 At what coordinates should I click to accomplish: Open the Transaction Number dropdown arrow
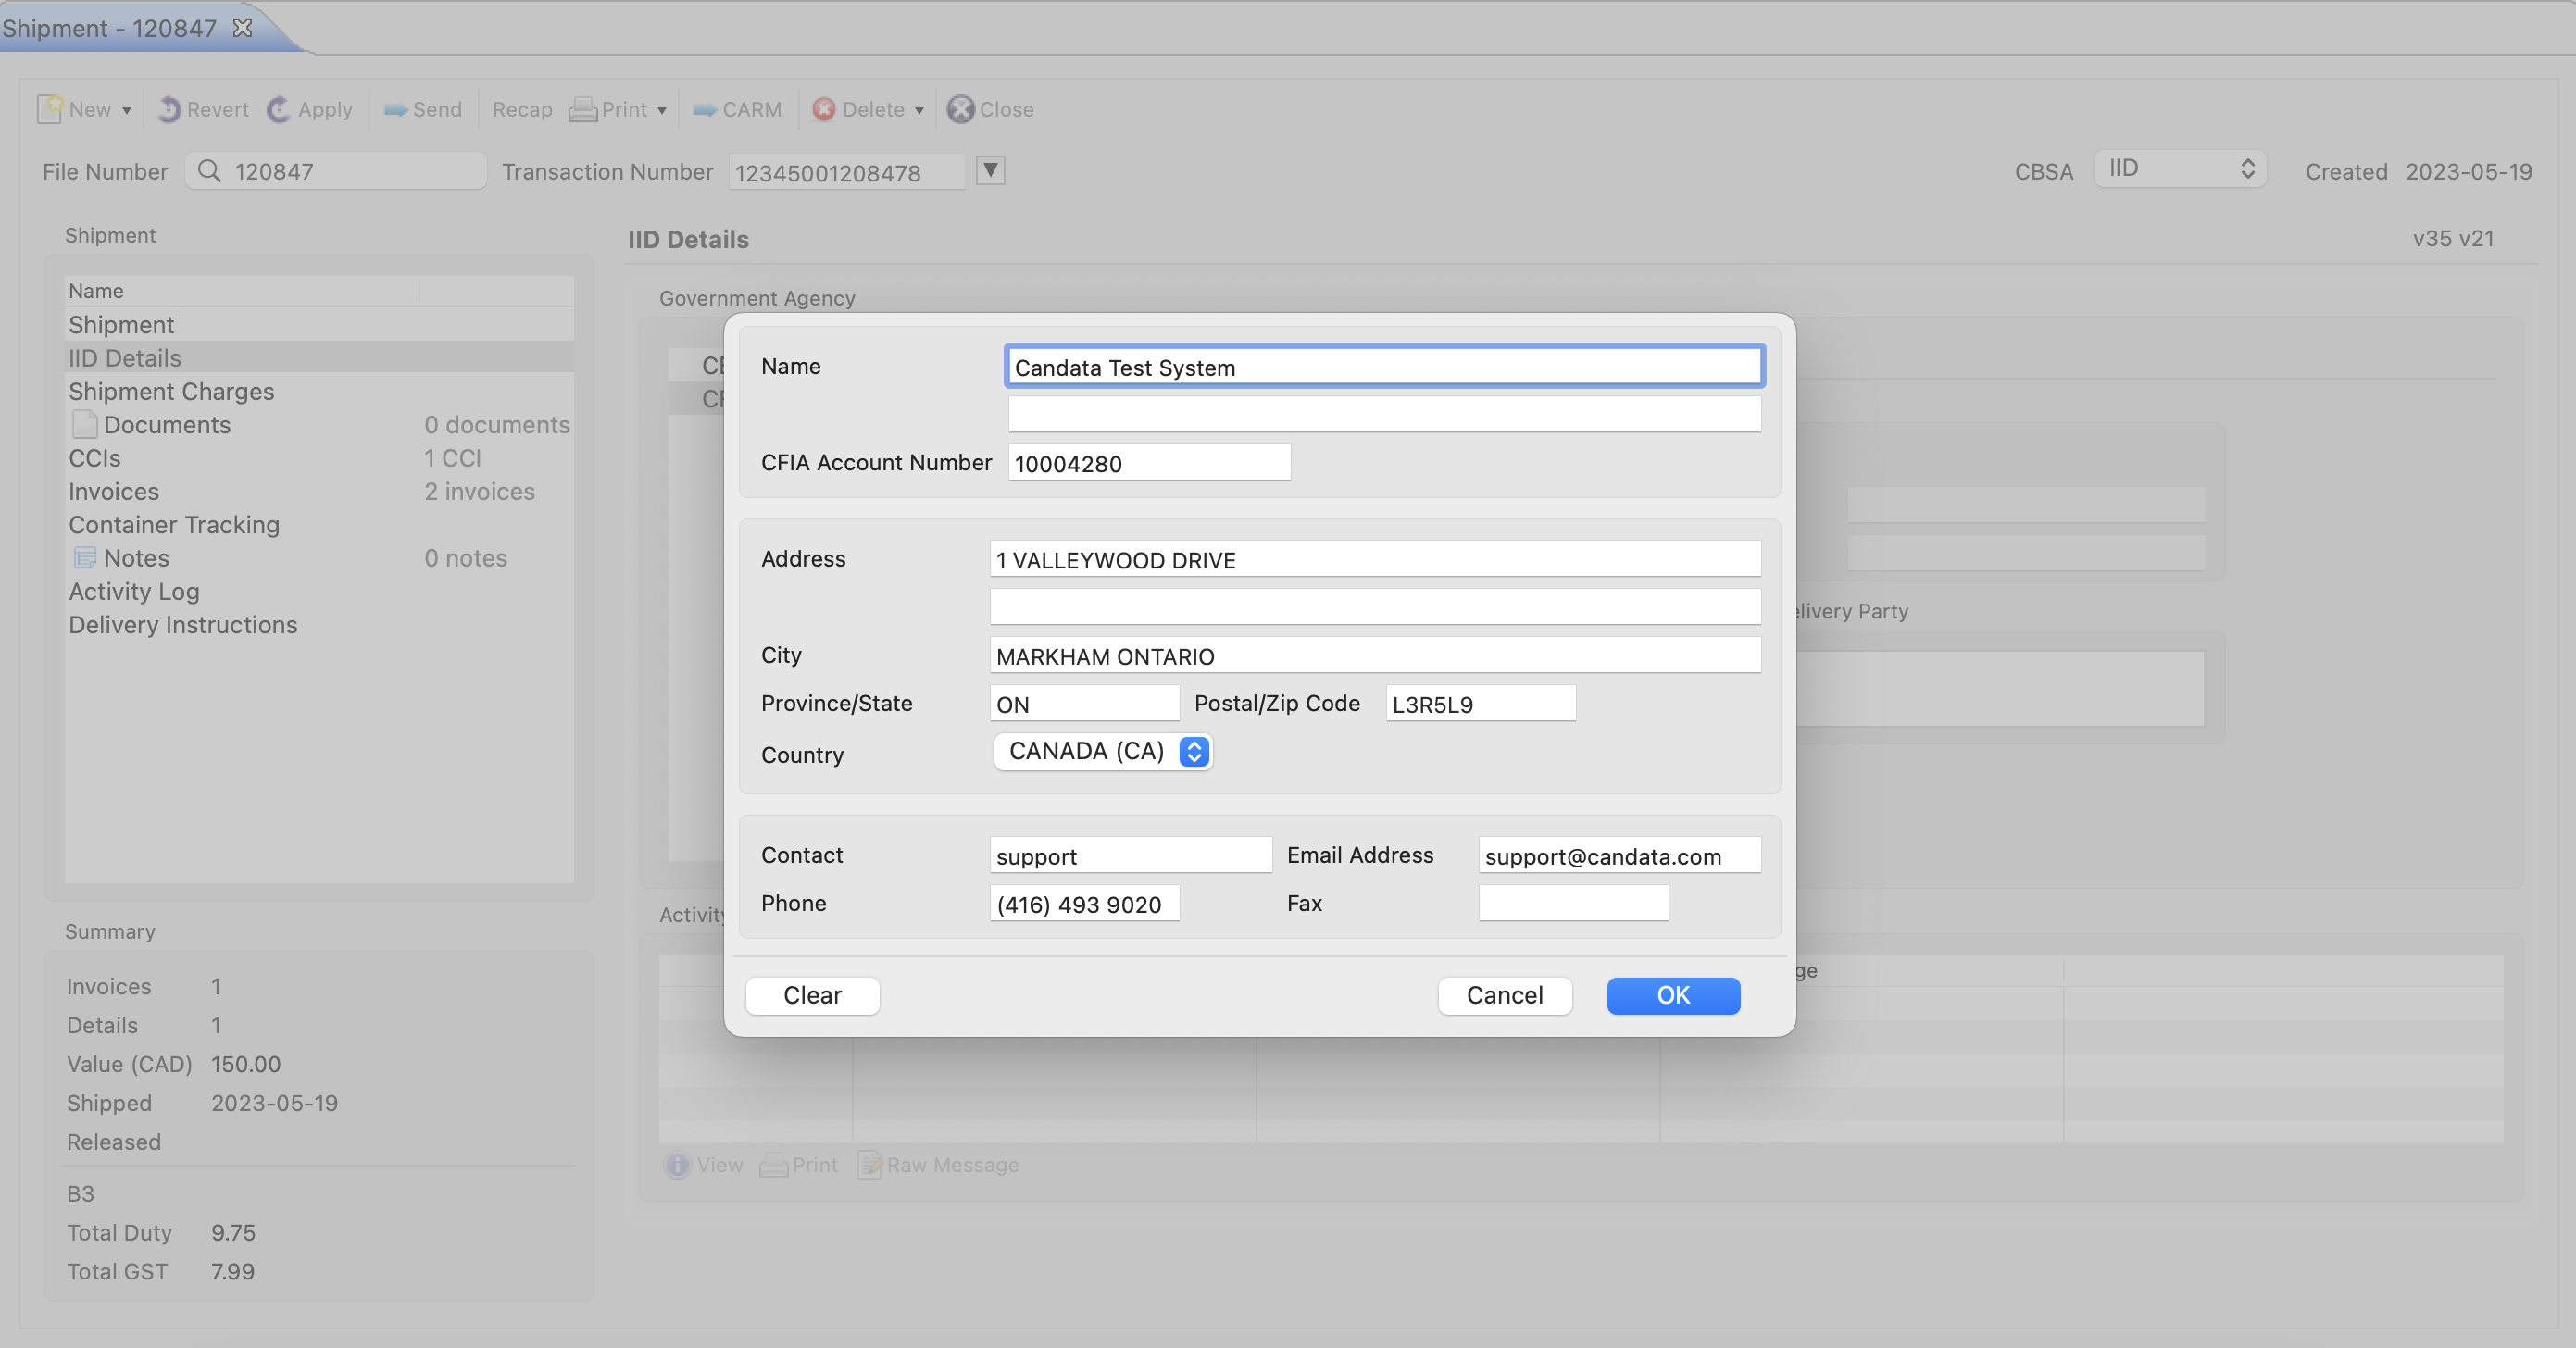click(x=990, y=171)
